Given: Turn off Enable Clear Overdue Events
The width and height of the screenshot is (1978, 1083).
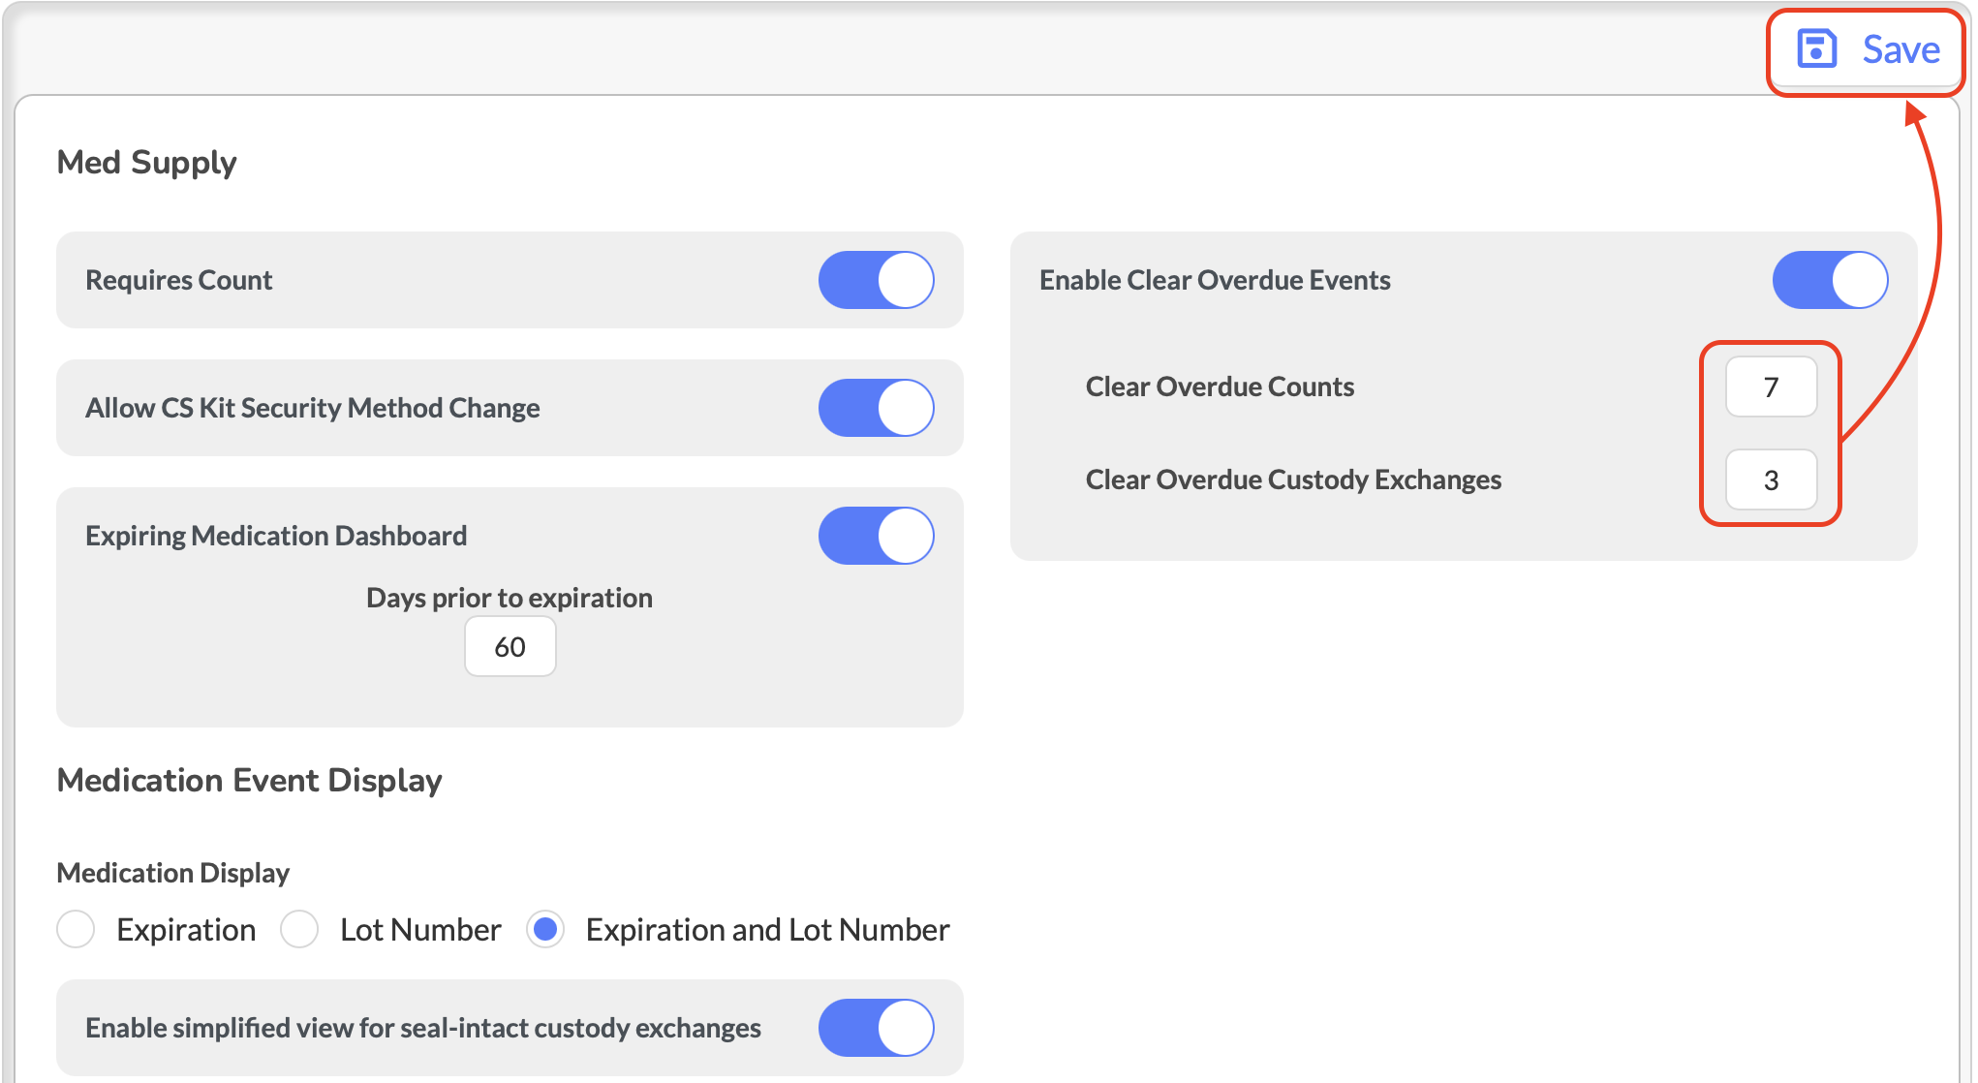Looking at the screenshot, I should click(1829, 280).
